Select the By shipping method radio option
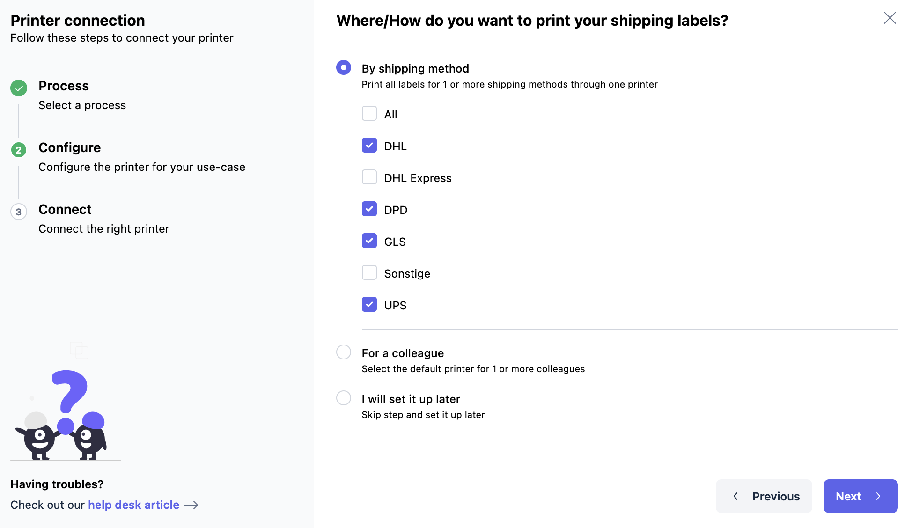Image resolution: width=912 pixels, height=528 pixels. coord(344,68)
